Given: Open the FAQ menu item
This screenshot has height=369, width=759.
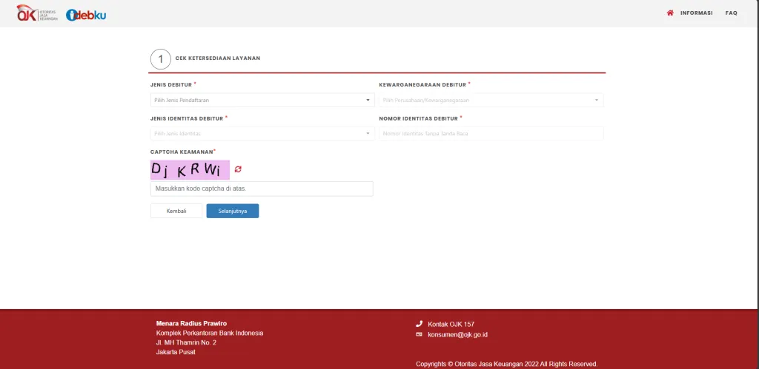Looking at the screenshot, I should [731, 13].
